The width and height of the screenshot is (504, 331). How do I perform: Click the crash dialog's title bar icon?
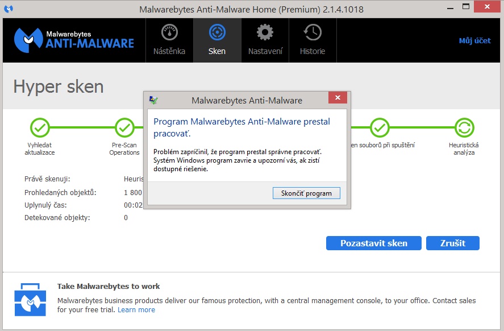(153, 100)
